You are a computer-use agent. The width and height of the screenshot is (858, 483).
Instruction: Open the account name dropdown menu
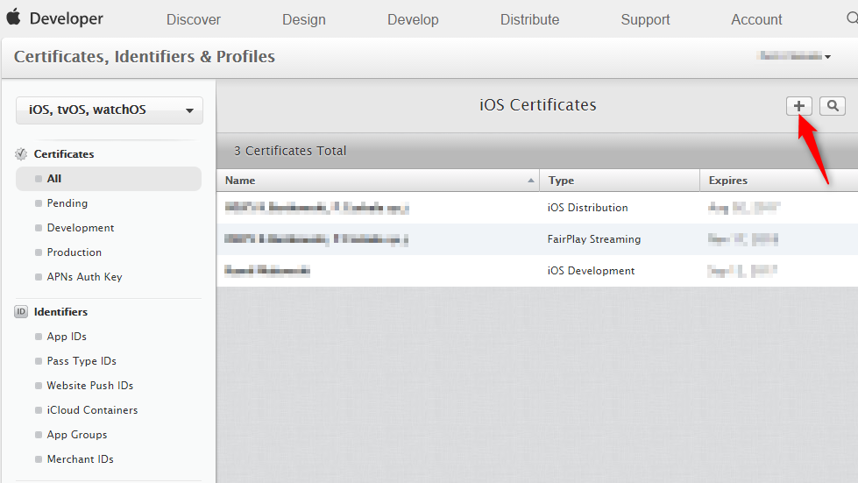[795, 56]
